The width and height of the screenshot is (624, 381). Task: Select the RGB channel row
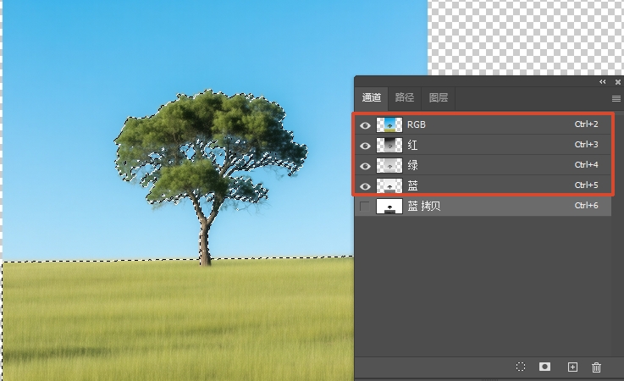[x=483, y=124]
